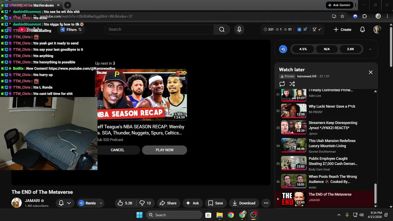
Task: Select the 2.6K vidIQ metric pill
Action: (x=350, y=49)
